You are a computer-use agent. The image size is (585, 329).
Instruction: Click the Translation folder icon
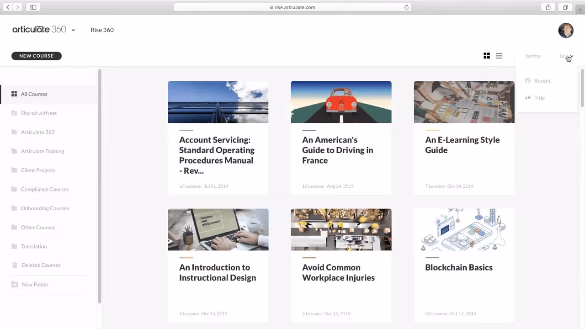coord(14,246)
